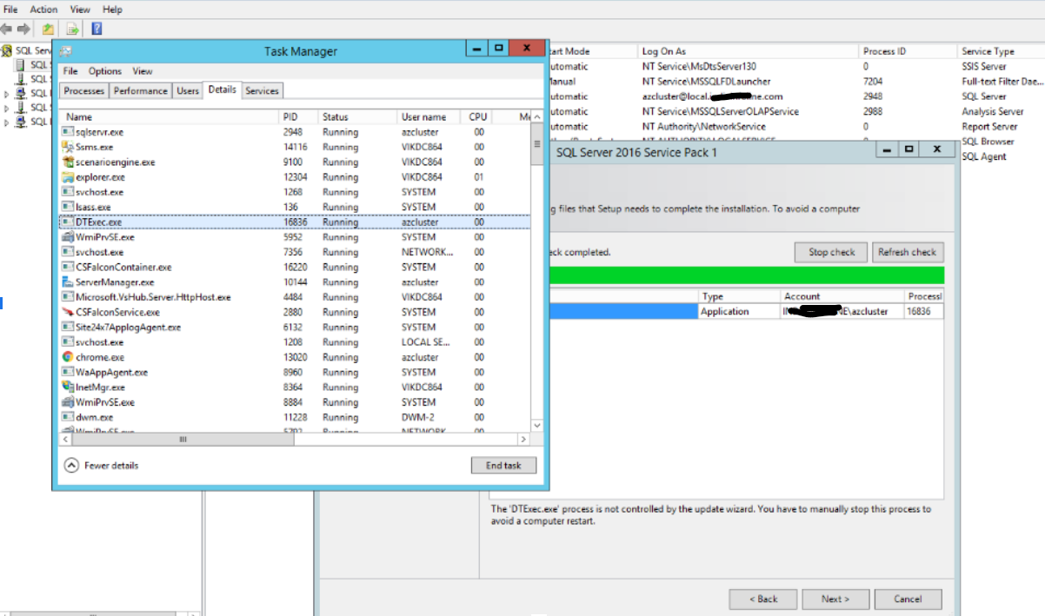Click the < Back button in setup
1045x616 pixels.
763,599
